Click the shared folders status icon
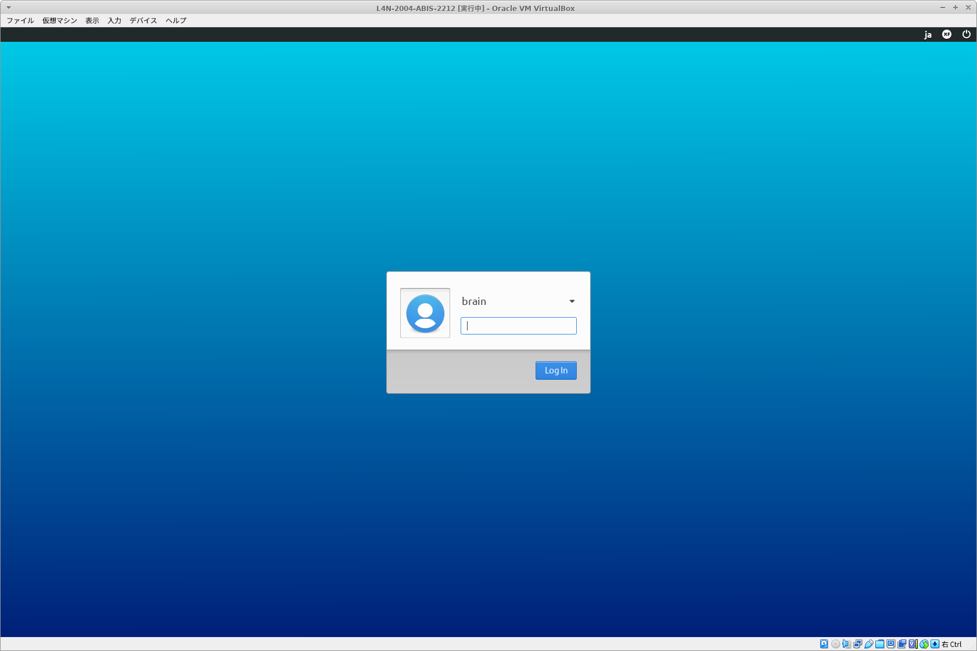Screen dimensions: 977x651 [880, 643]
